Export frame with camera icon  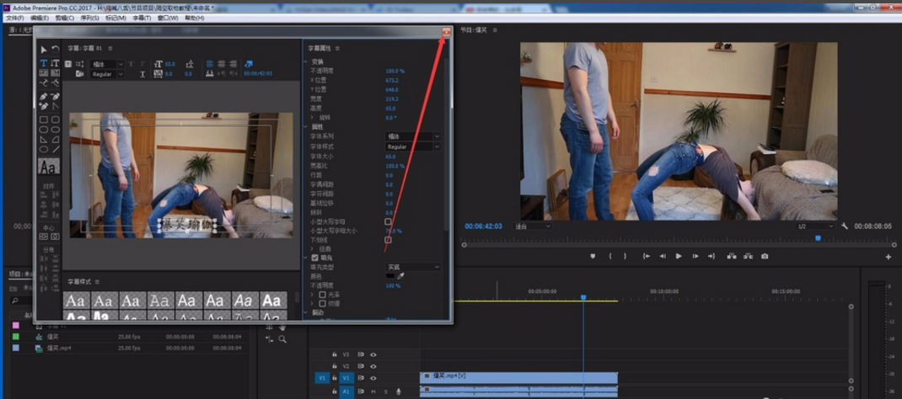click(x=765, y=256)
